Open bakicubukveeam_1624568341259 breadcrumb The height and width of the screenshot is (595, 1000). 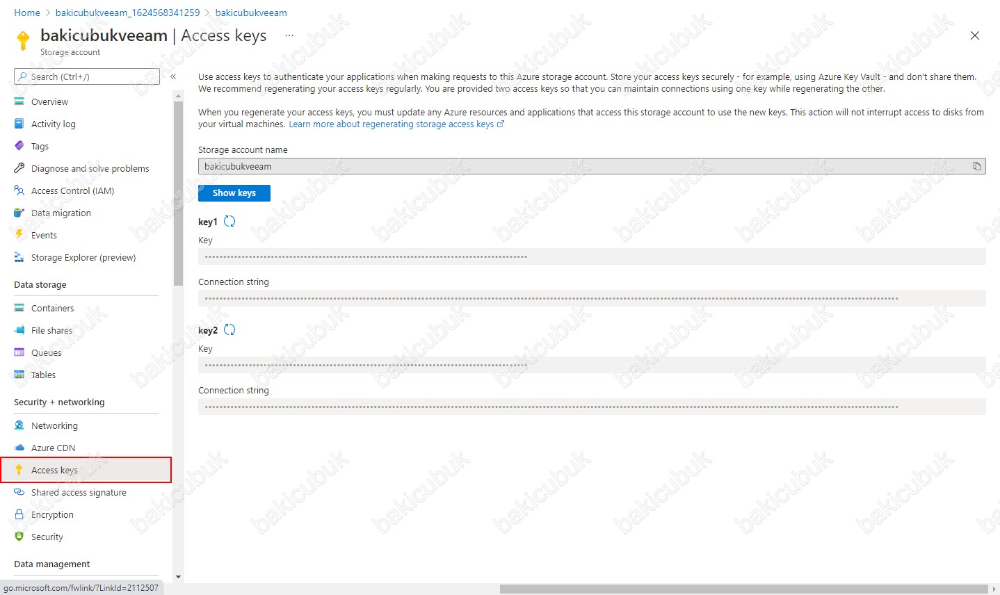pos(127,13)
